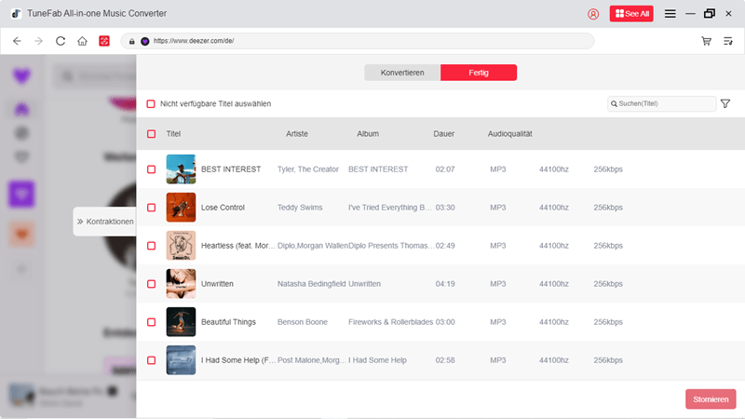Viewport: 745px width, 419px height.
Task: Click the Beautiful Things album cover
Action: coord(181,322)
